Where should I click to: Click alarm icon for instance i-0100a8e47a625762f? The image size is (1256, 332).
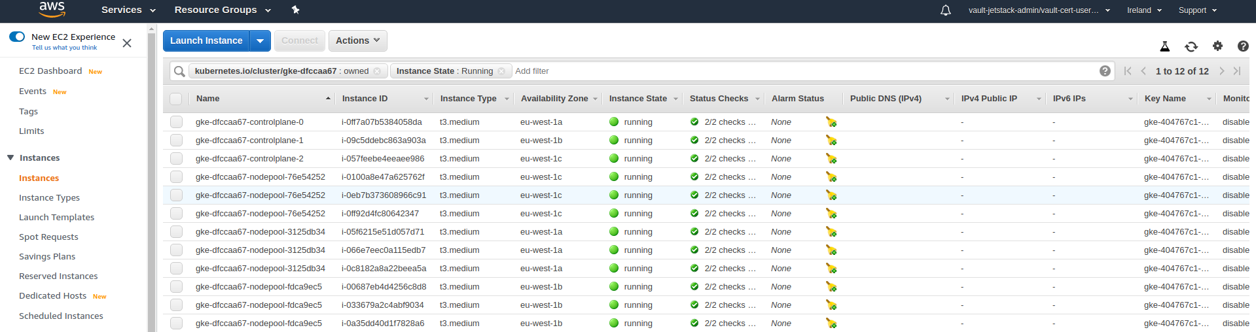pyautogui.click(x=831, y=177)
